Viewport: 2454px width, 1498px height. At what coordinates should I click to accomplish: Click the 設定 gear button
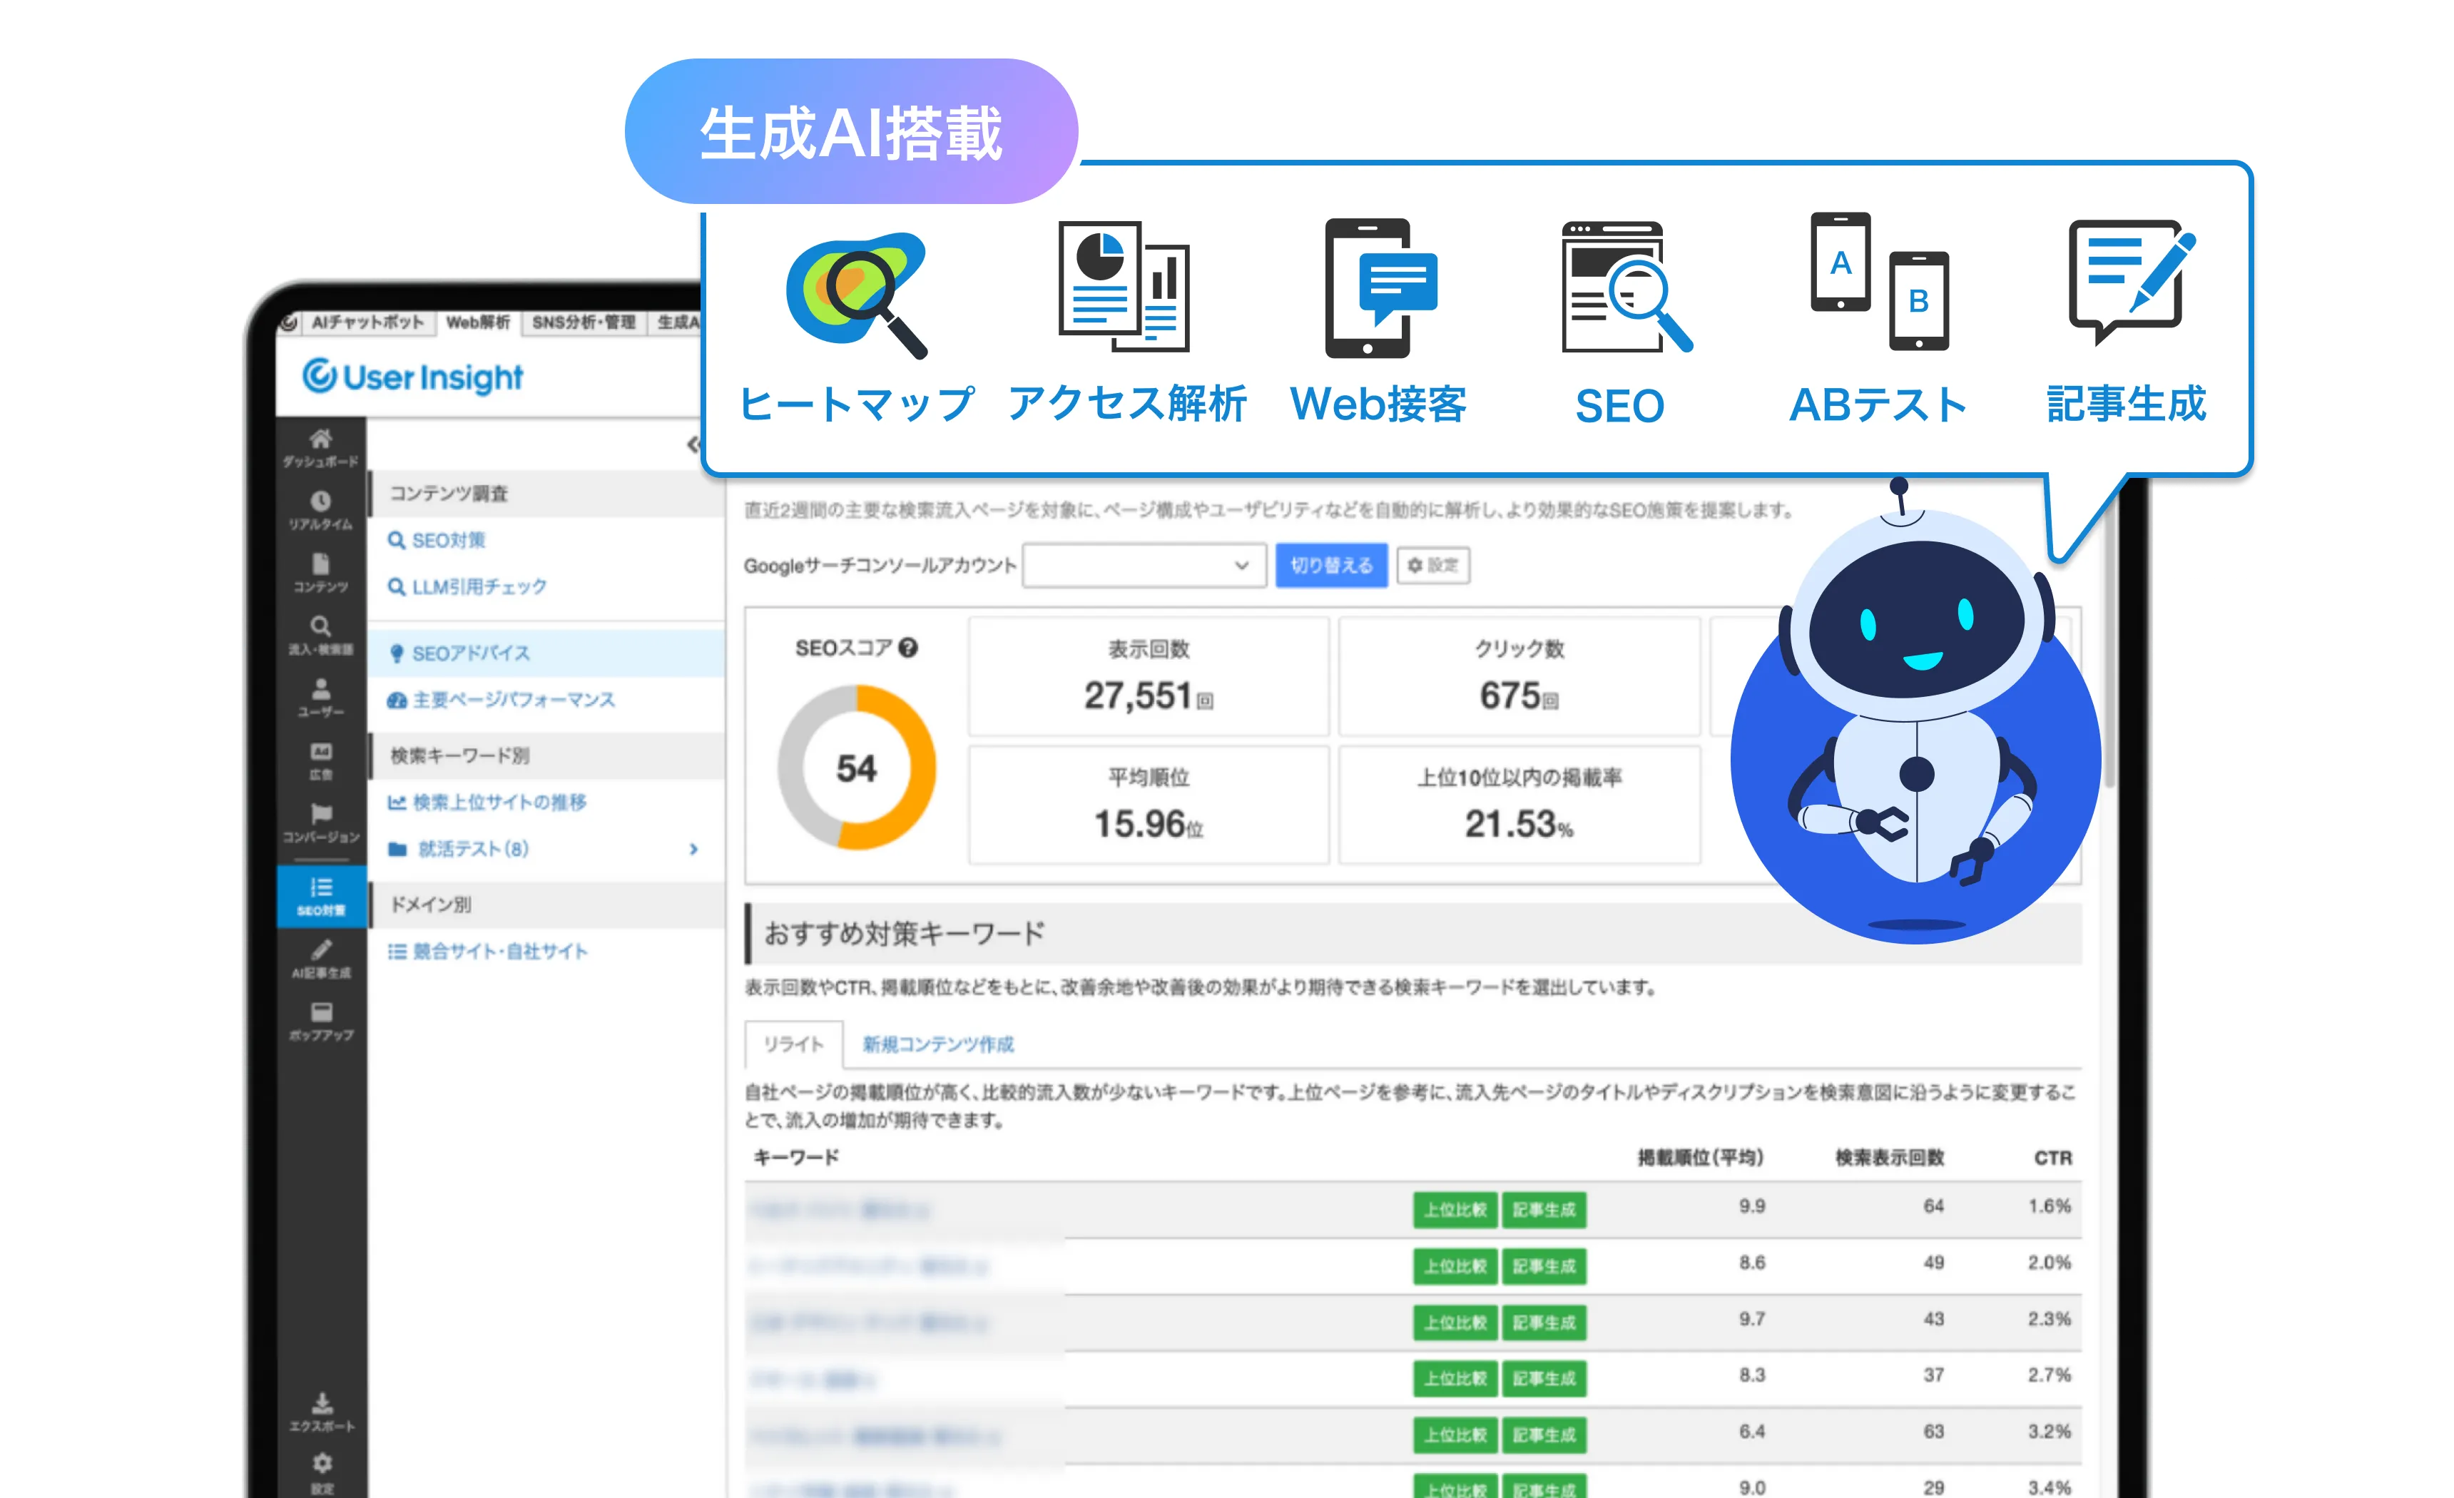click(1432, 566)
